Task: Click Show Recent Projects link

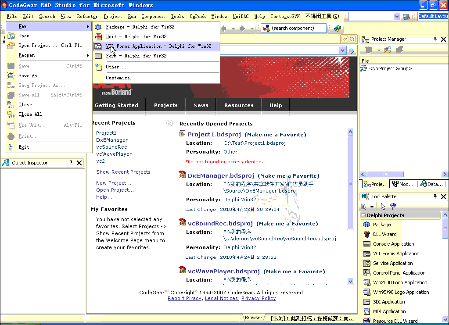Action: click(123, 172)
